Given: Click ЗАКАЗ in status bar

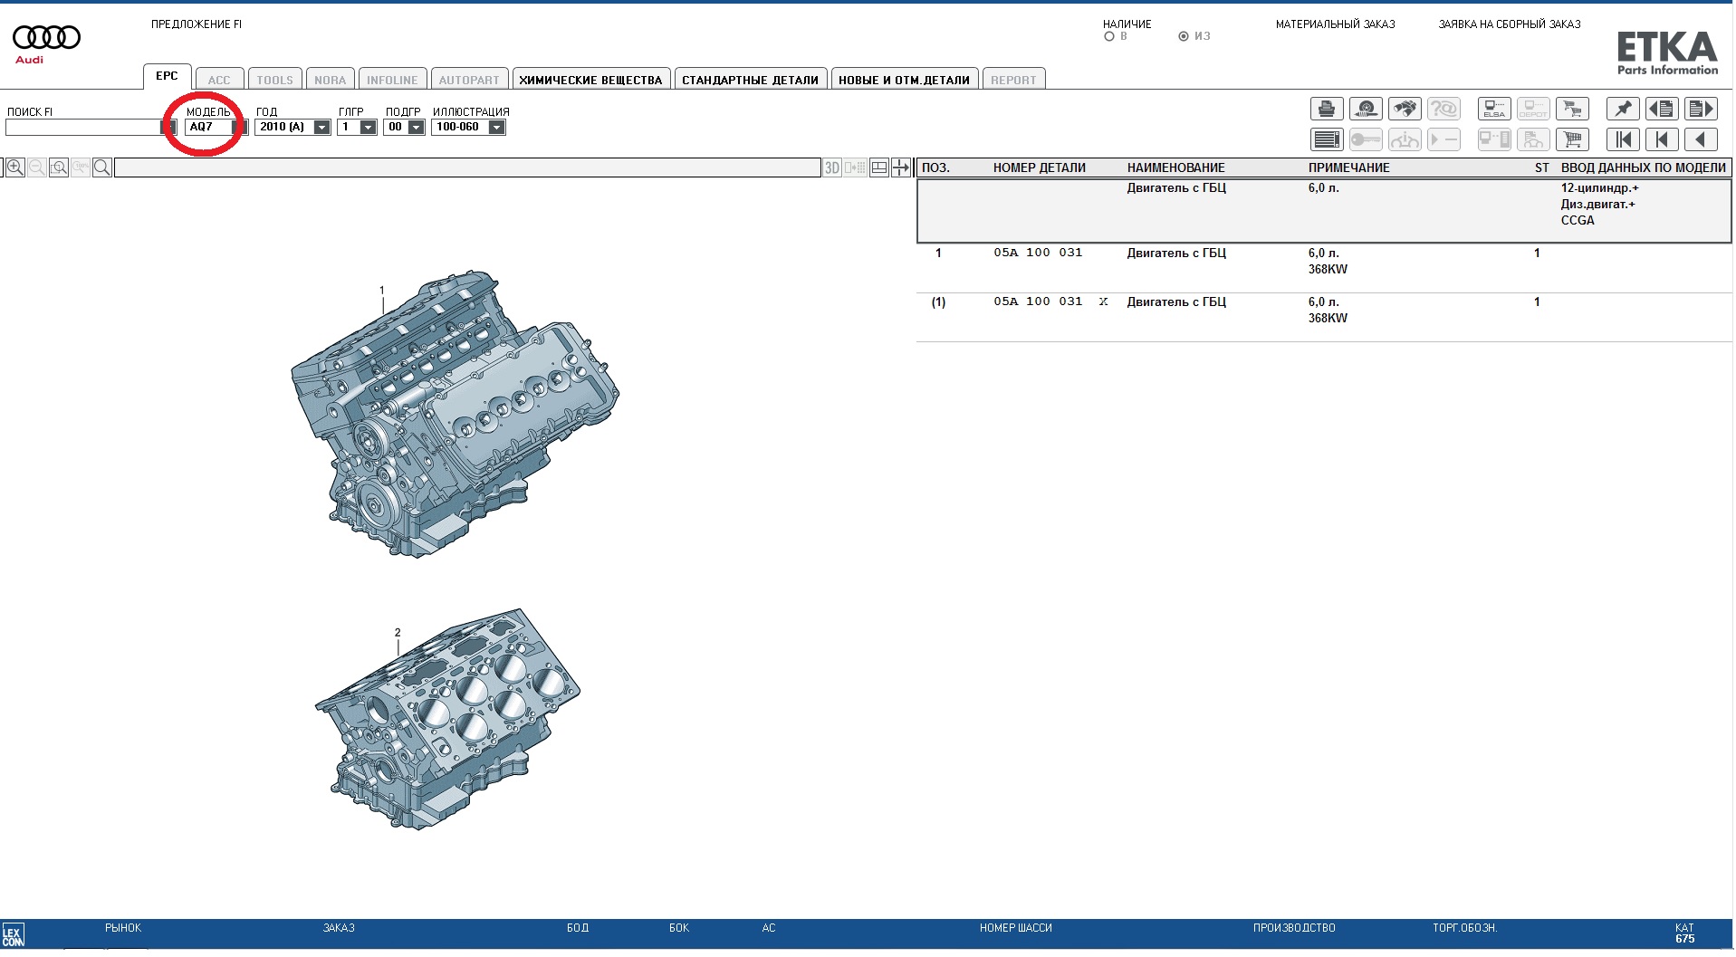Looking at the screenshot, I should click(339, 928).
